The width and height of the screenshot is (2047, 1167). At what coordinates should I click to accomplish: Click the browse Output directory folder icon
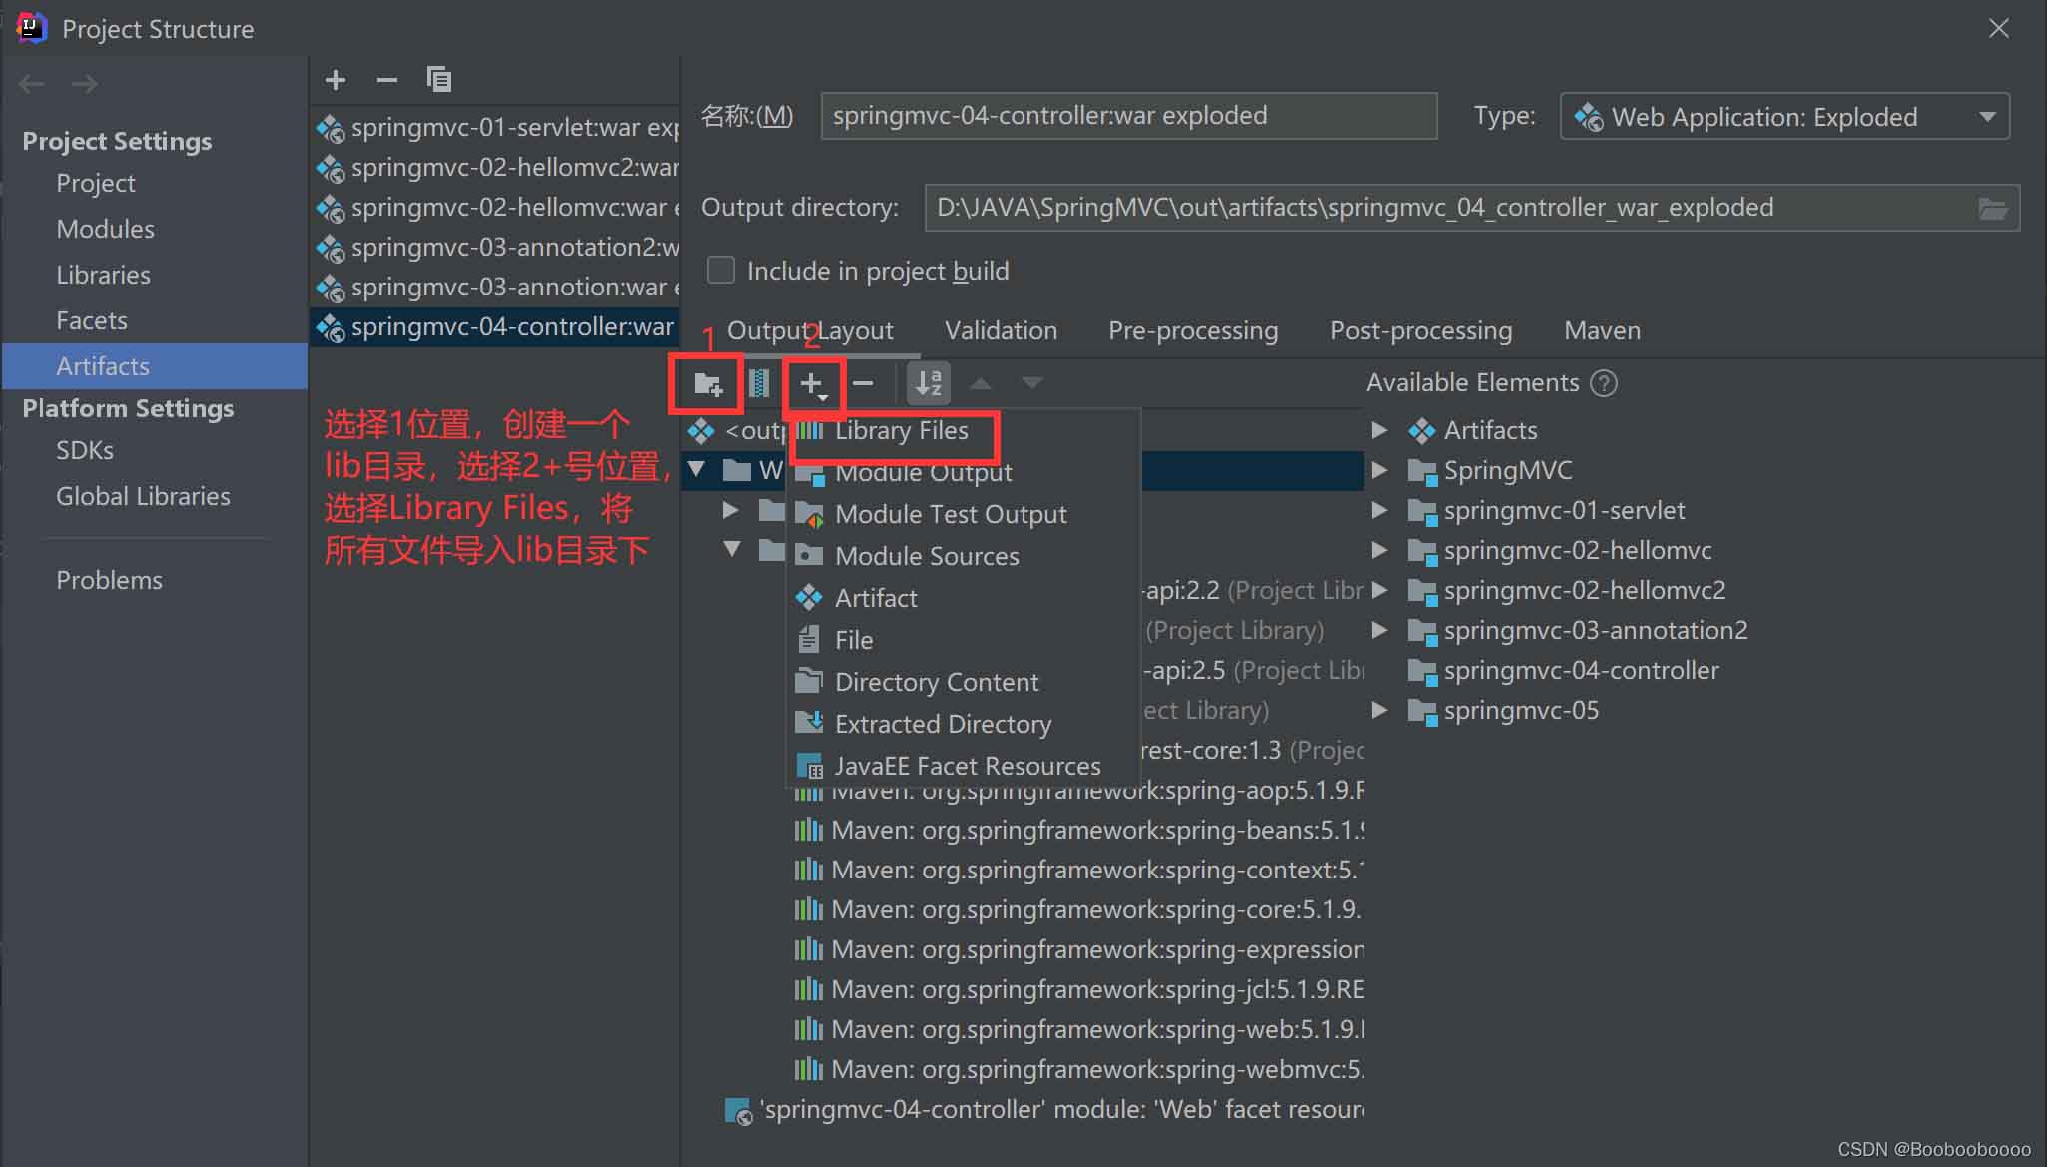(1993, 209)
